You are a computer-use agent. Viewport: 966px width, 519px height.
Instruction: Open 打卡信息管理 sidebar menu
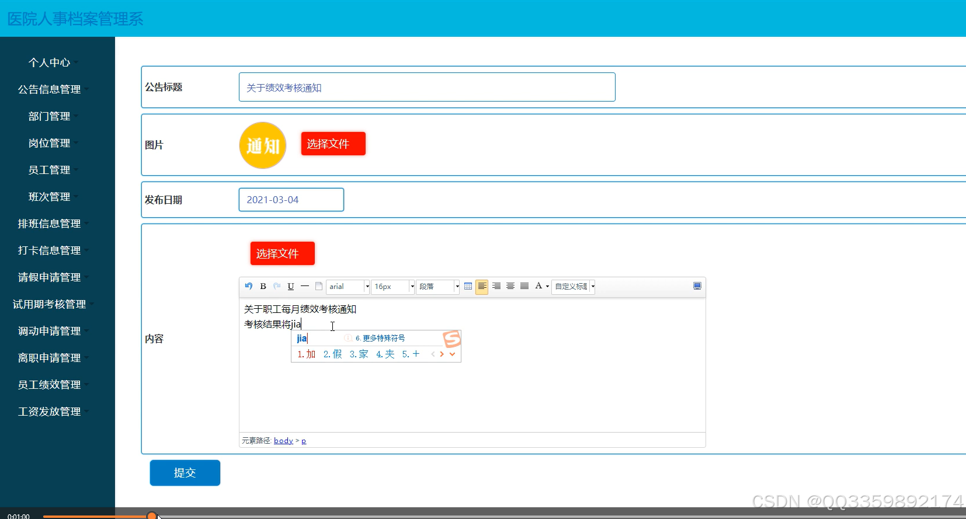pos(50,250)
